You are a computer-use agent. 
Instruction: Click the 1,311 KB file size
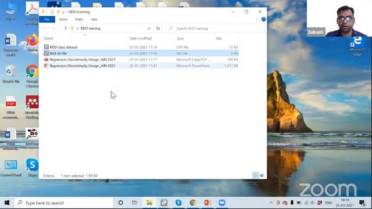[231, 66]
